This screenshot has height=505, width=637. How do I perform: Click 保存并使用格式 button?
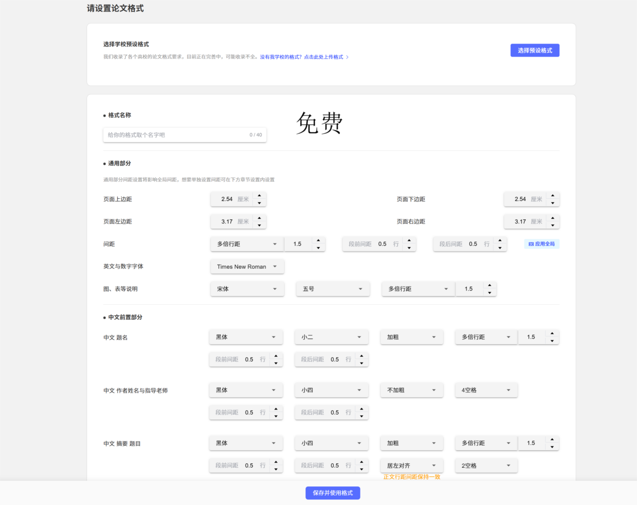333,493
